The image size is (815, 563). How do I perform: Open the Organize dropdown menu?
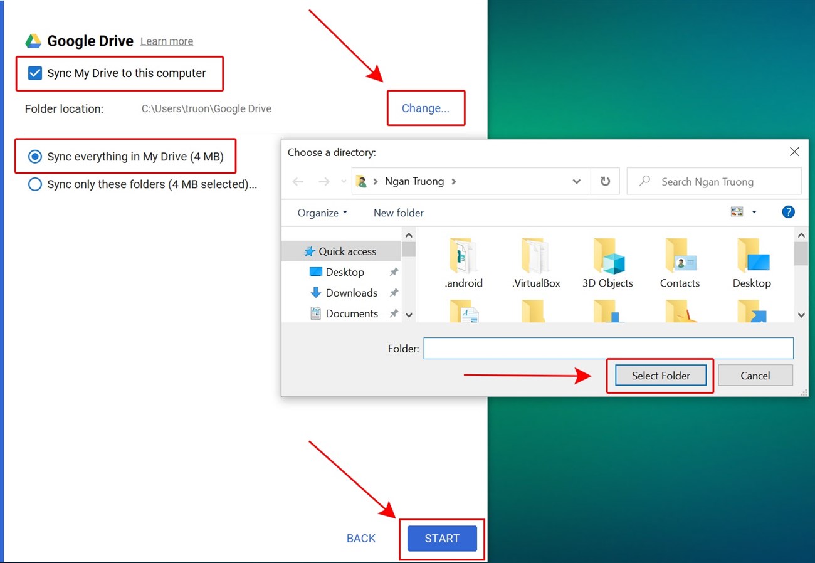pos(322,213)
